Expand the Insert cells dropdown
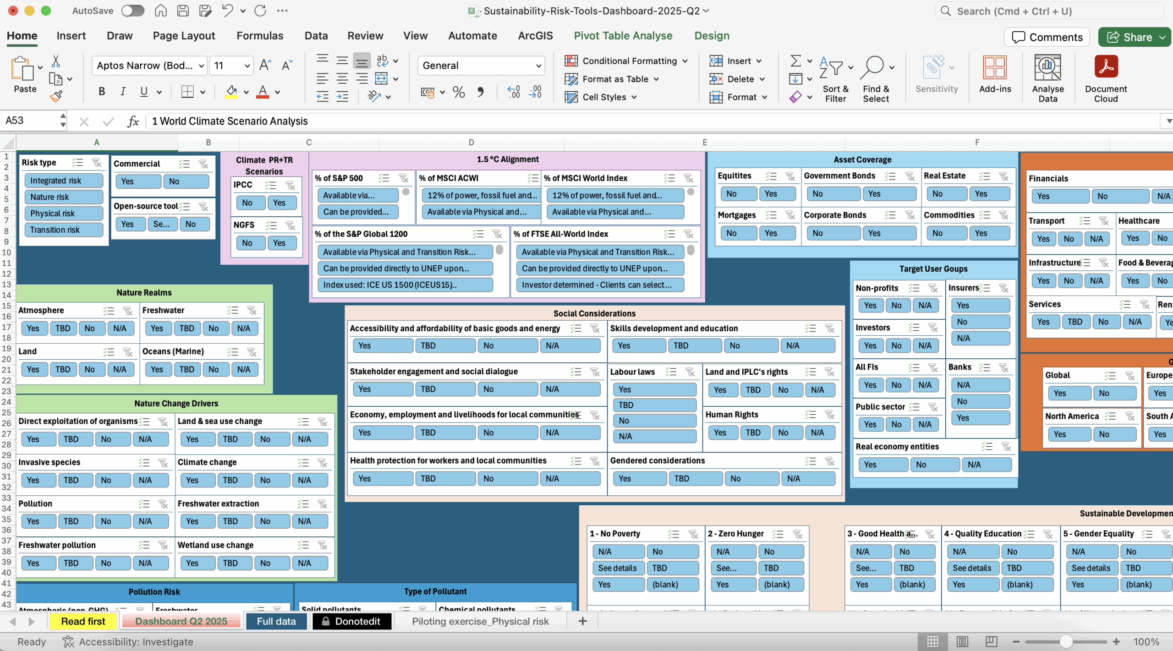 coord(759,61)
